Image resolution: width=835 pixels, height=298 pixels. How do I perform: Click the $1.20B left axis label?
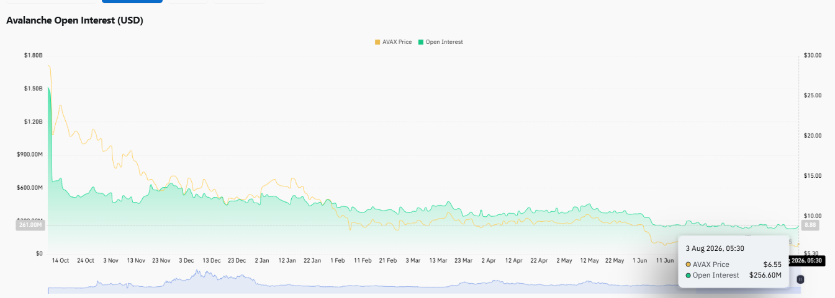(x=34, y=121)
